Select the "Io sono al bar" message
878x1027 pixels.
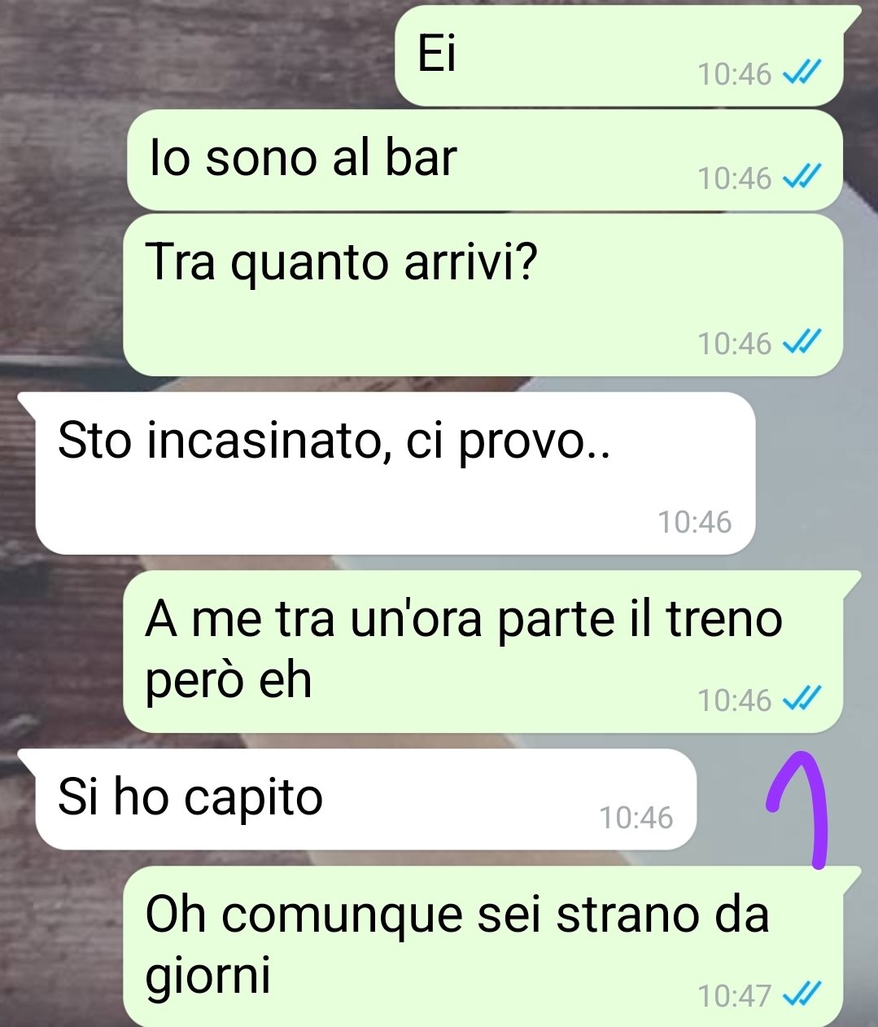pyautogui.click(x=485, y=160)
